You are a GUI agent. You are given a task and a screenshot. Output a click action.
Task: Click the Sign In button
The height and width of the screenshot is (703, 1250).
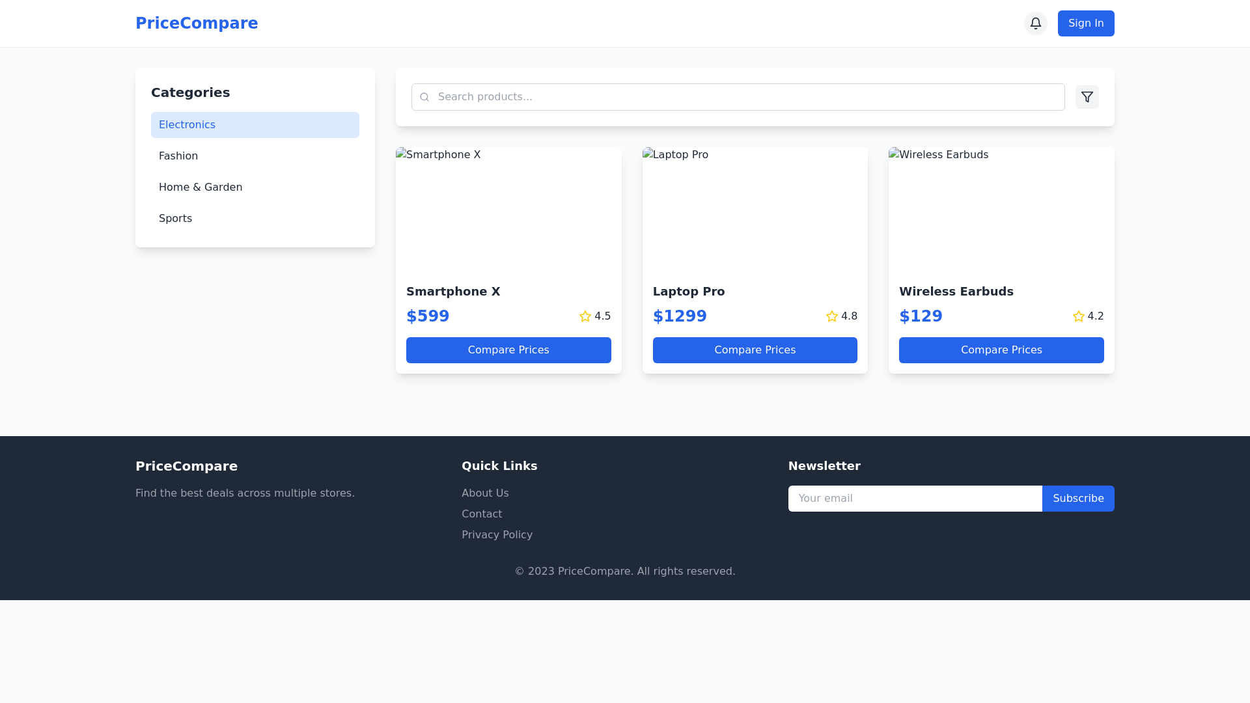point(1085,23)
